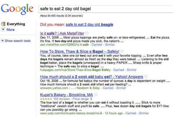The image size is (173, 117).
Task: Open 'How To Store, Thaw & Slice a Bagel' result
Action: (x=80, y=51)
